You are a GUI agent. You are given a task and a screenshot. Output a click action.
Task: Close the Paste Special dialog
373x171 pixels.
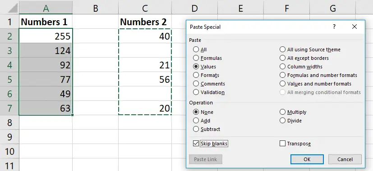pyautogui.click(x=354, y=27)
